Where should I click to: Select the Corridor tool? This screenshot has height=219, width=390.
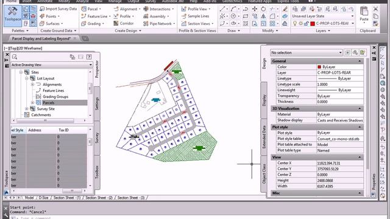(124, 23)
